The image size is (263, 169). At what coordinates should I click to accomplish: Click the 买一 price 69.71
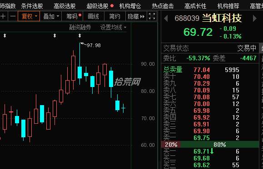[x=202, y=151]
